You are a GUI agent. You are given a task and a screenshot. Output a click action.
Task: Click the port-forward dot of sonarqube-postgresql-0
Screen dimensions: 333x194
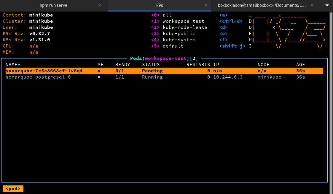click(99, 77)
